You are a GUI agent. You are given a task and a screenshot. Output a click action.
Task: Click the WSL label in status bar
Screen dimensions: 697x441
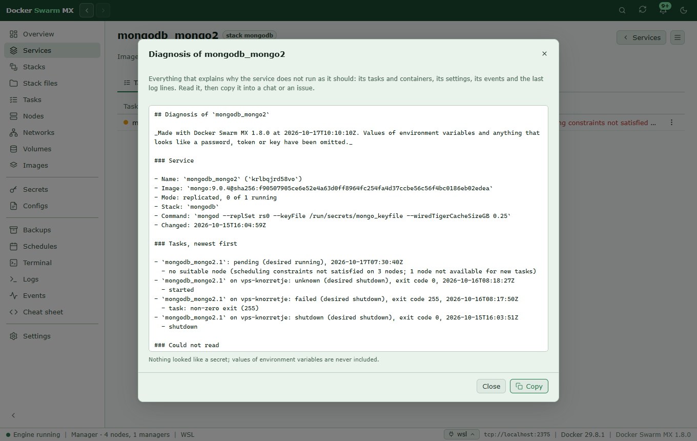pyautogui.click(x=188, y=434)
